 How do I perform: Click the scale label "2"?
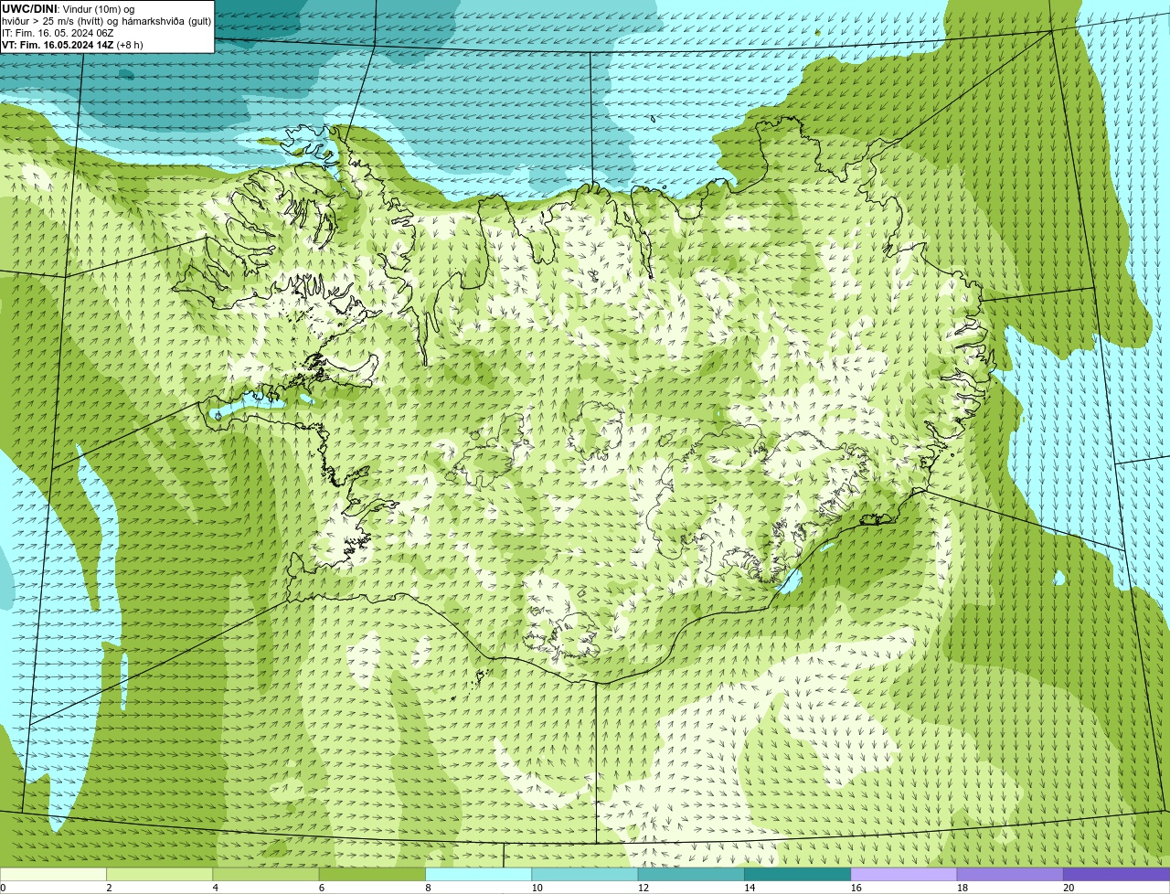(x=109, y=888)
